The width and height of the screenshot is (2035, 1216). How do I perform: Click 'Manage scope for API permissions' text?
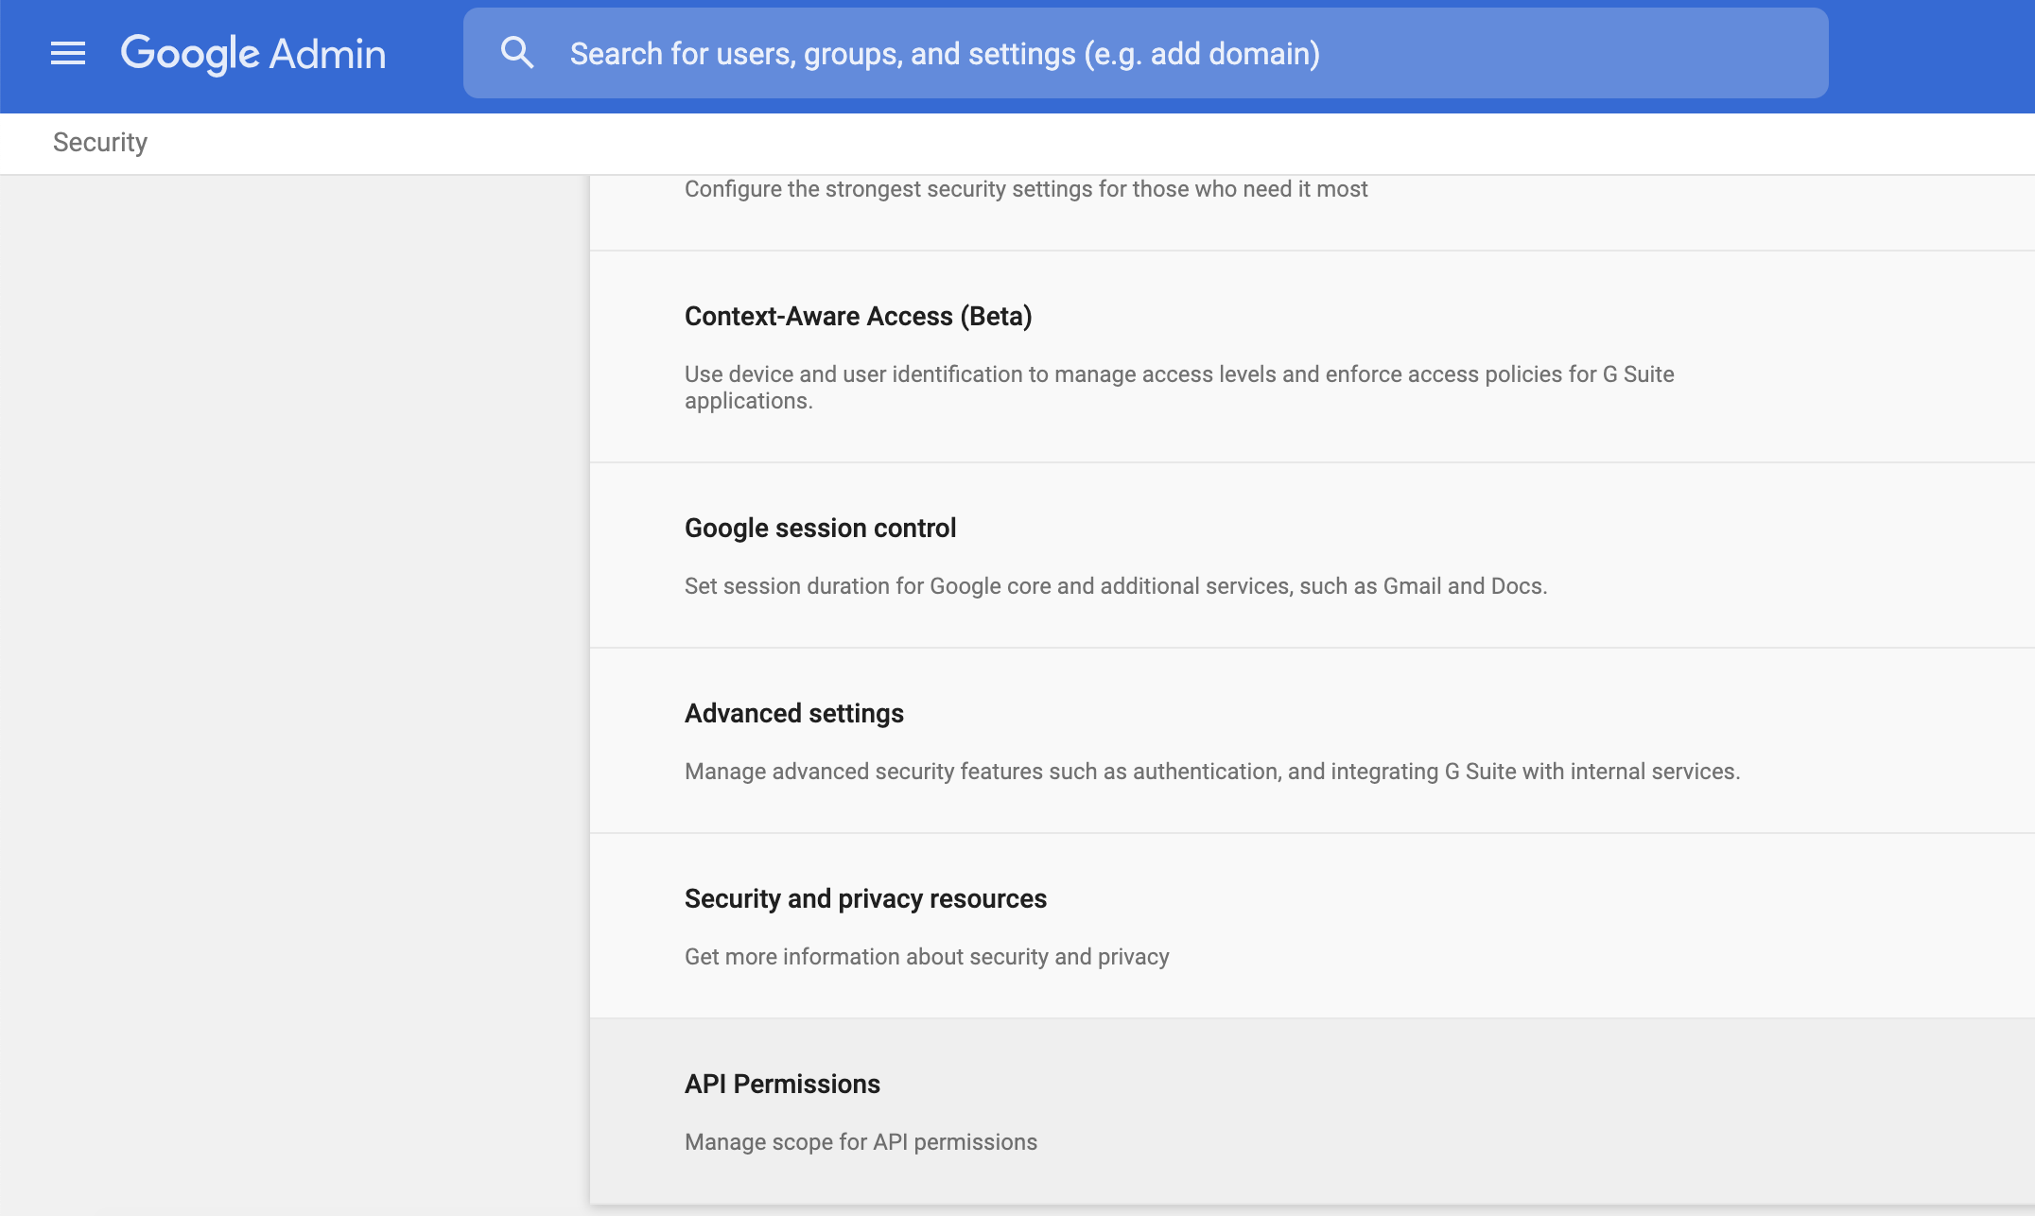[861, 1142]
